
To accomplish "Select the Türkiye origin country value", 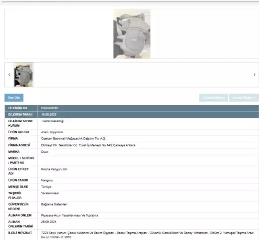I will (47, 187).
